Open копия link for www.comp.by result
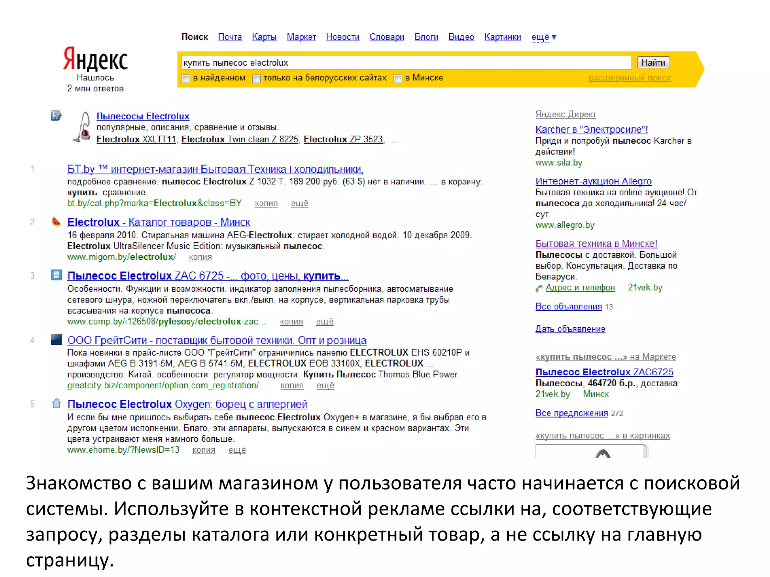The height and width of the screenshot is (577, 770). click(291, 322)
